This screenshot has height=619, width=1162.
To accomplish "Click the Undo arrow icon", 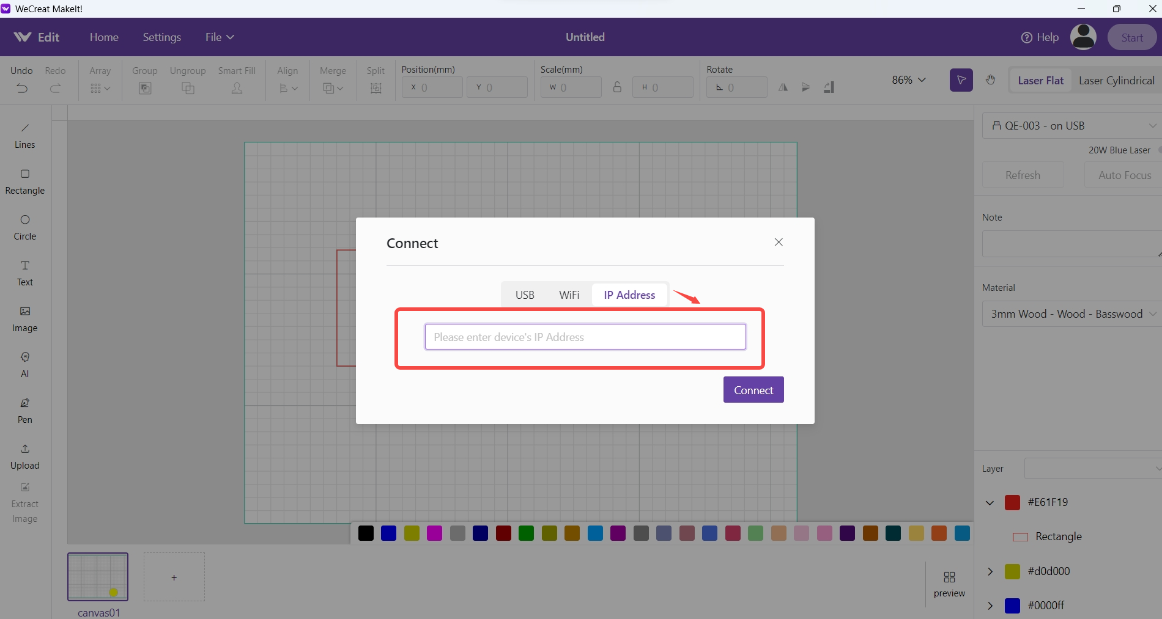I will coord(22,89).
